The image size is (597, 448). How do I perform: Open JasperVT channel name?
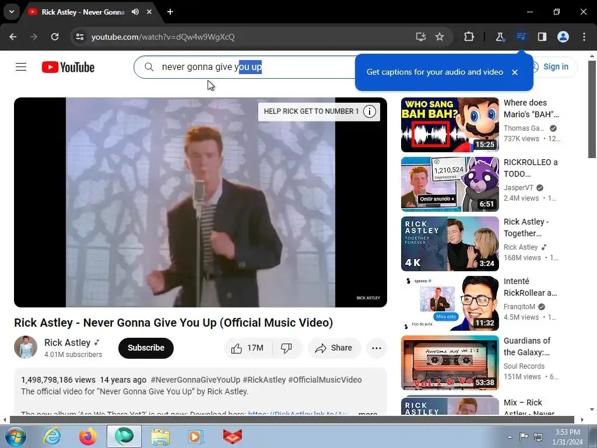point(518,187)
